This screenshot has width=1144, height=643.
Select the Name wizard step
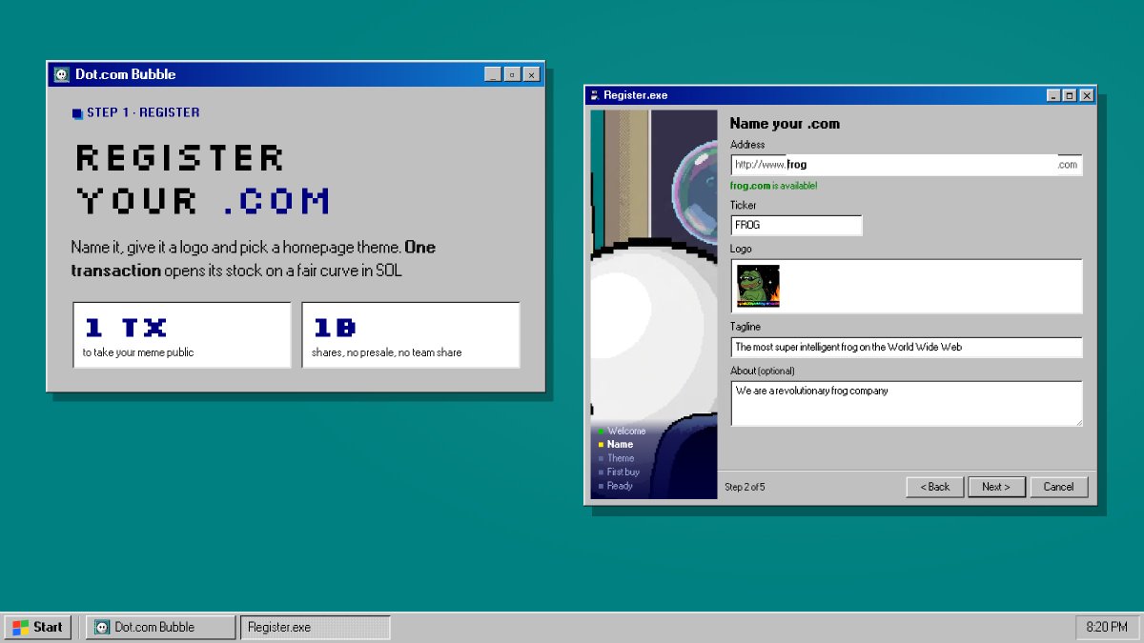[x=615, y=445]
